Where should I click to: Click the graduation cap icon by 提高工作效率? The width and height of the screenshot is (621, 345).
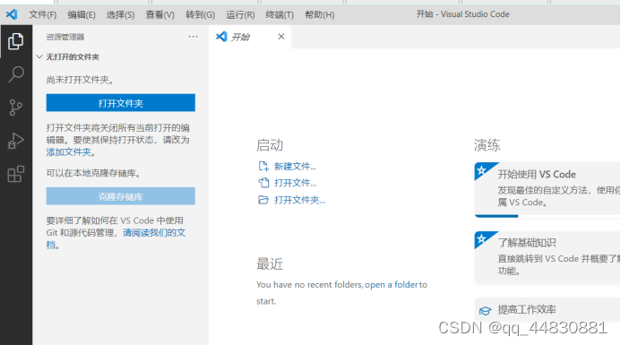485,311
